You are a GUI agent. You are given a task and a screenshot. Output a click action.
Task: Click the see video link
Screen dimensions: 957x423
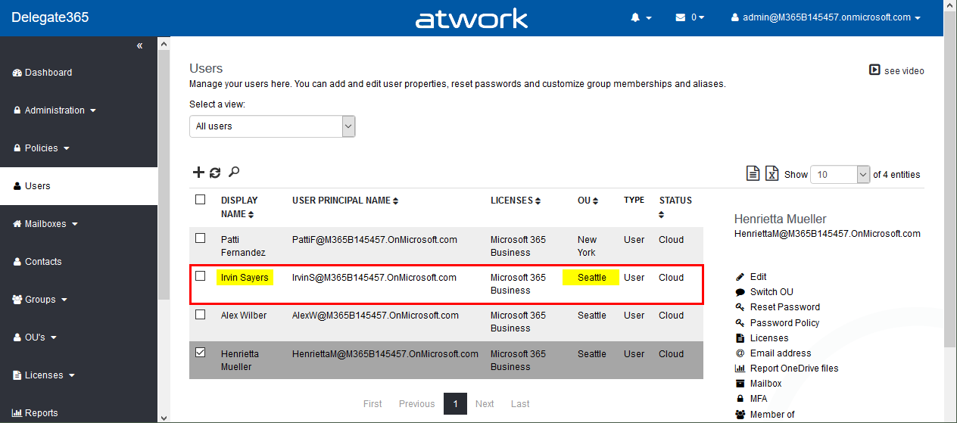point(897,70)
